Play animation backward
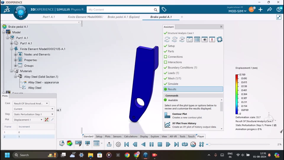The width and height of the screenshot is (284, 160). click(143, 144)
